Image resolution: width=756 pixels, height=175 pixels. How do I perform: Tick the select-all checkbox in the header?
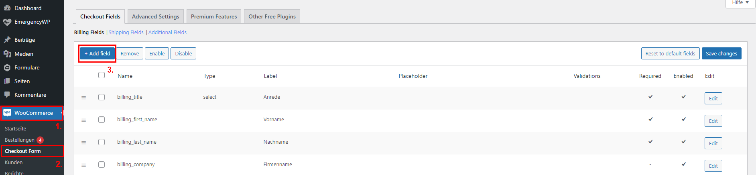coord(102,75)
